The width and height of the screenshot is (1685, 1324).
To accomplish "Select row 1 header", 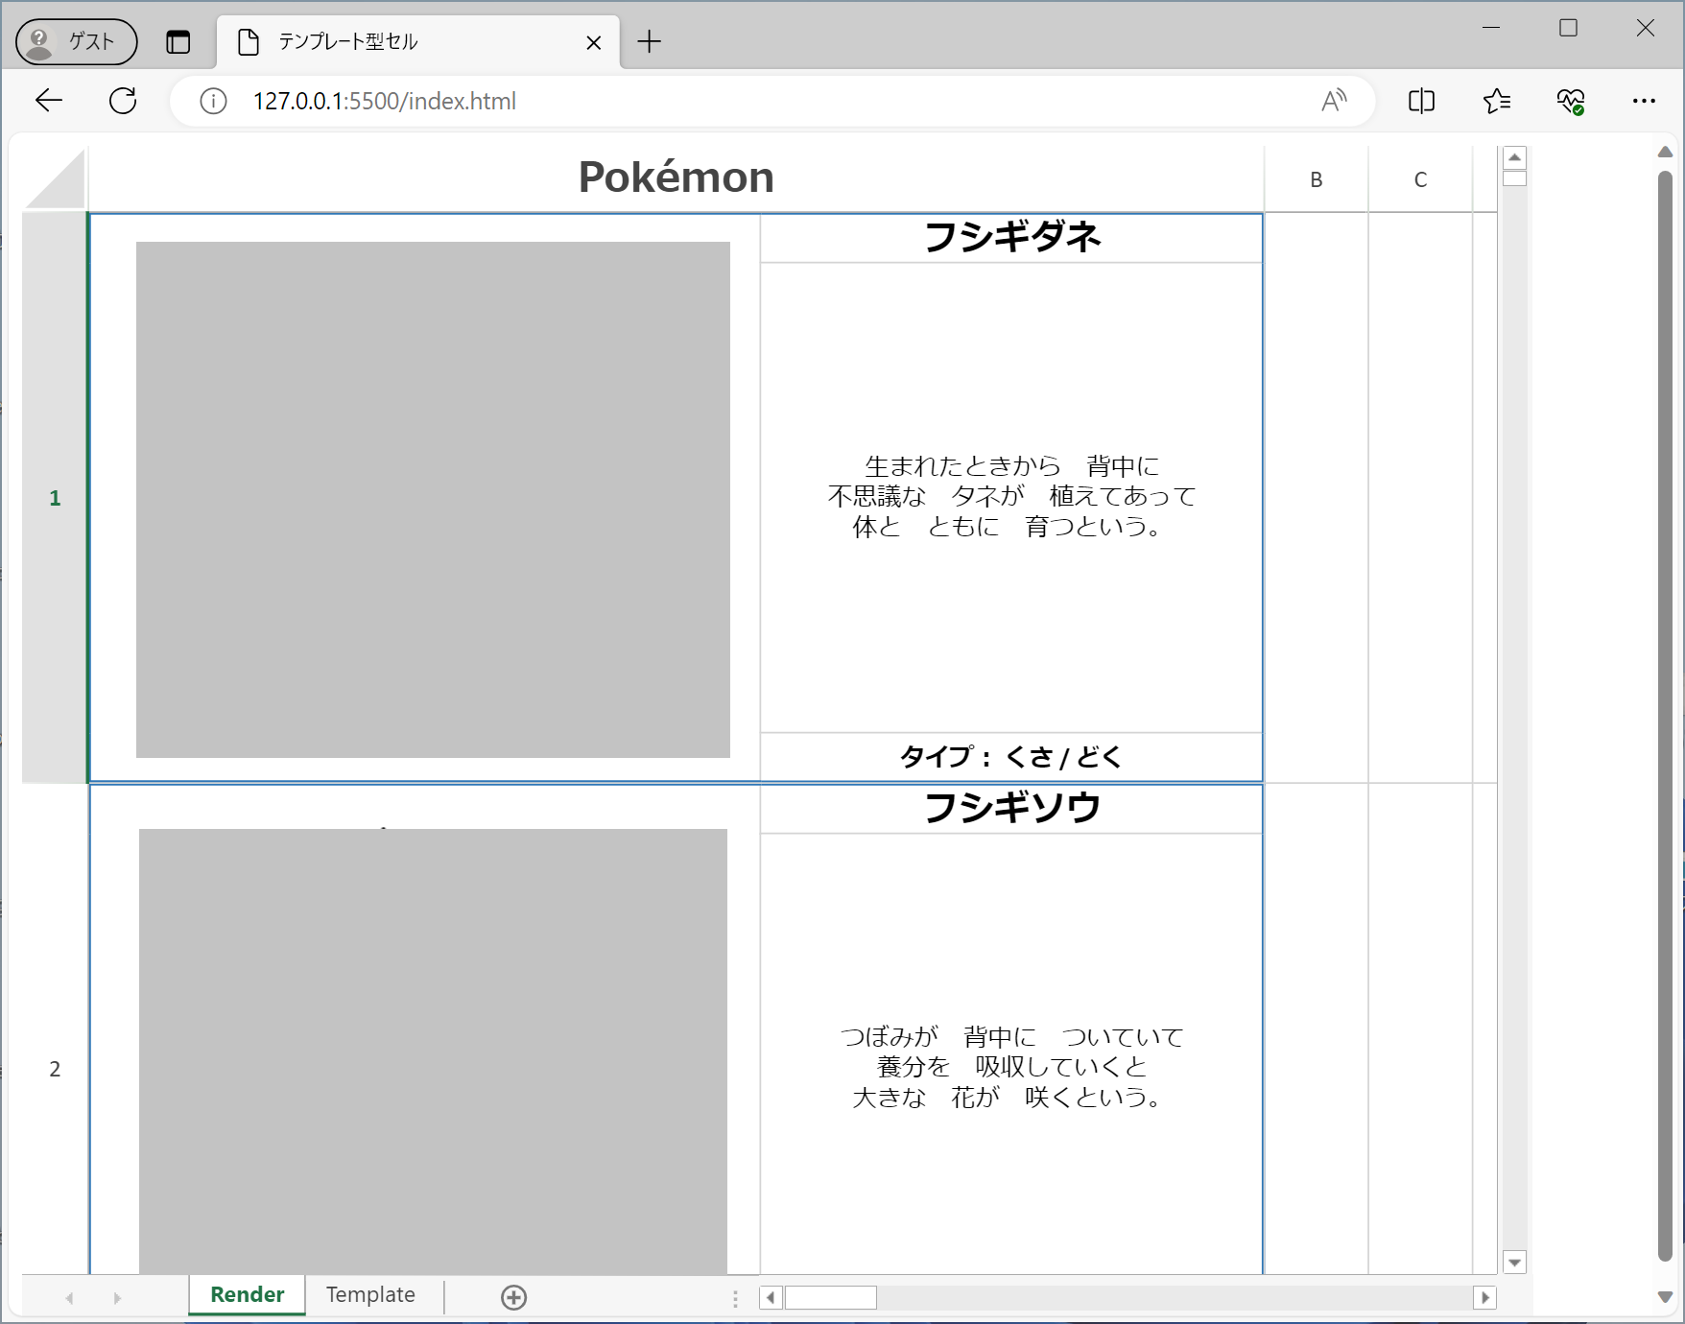I will pos(55,498).
